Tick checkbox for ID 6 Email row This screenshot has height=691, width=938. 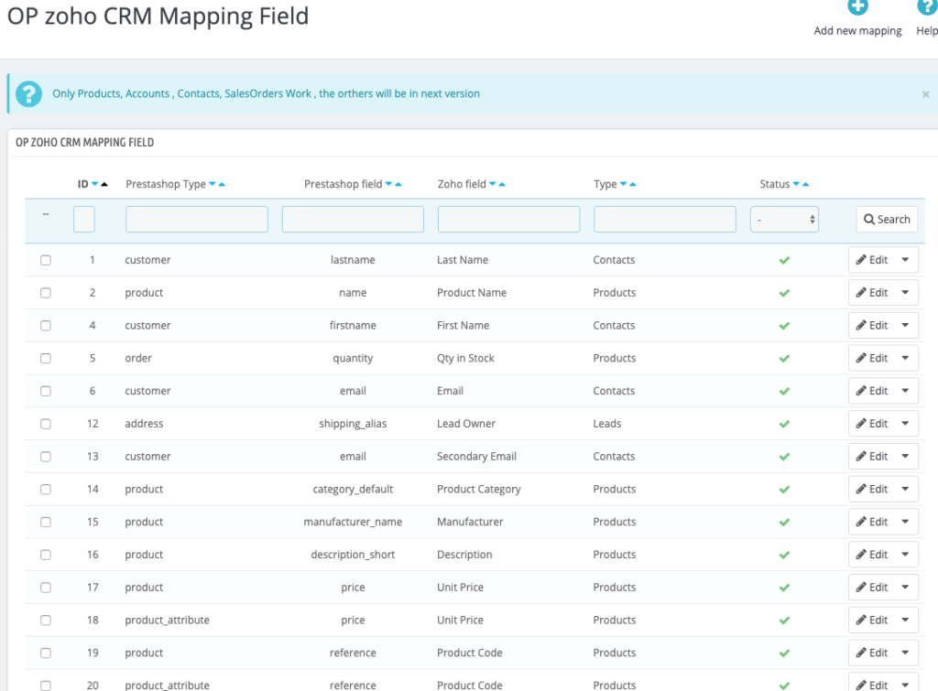tap(46, 391)
